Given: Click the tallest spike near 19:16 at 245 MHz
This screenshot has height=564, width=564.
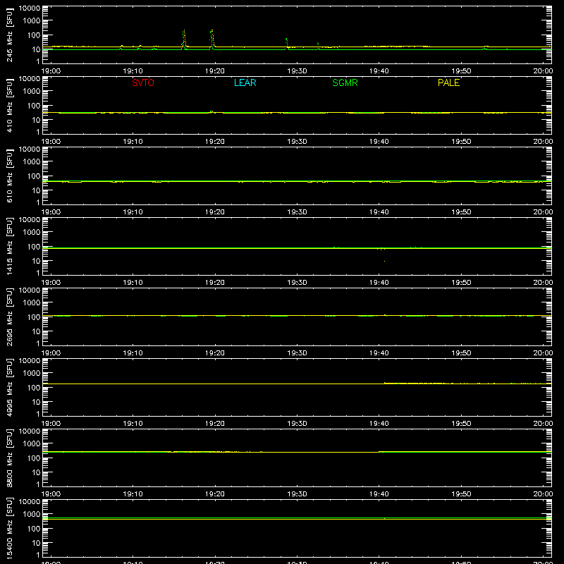Looking at the screenshot, I should point(184,38).
